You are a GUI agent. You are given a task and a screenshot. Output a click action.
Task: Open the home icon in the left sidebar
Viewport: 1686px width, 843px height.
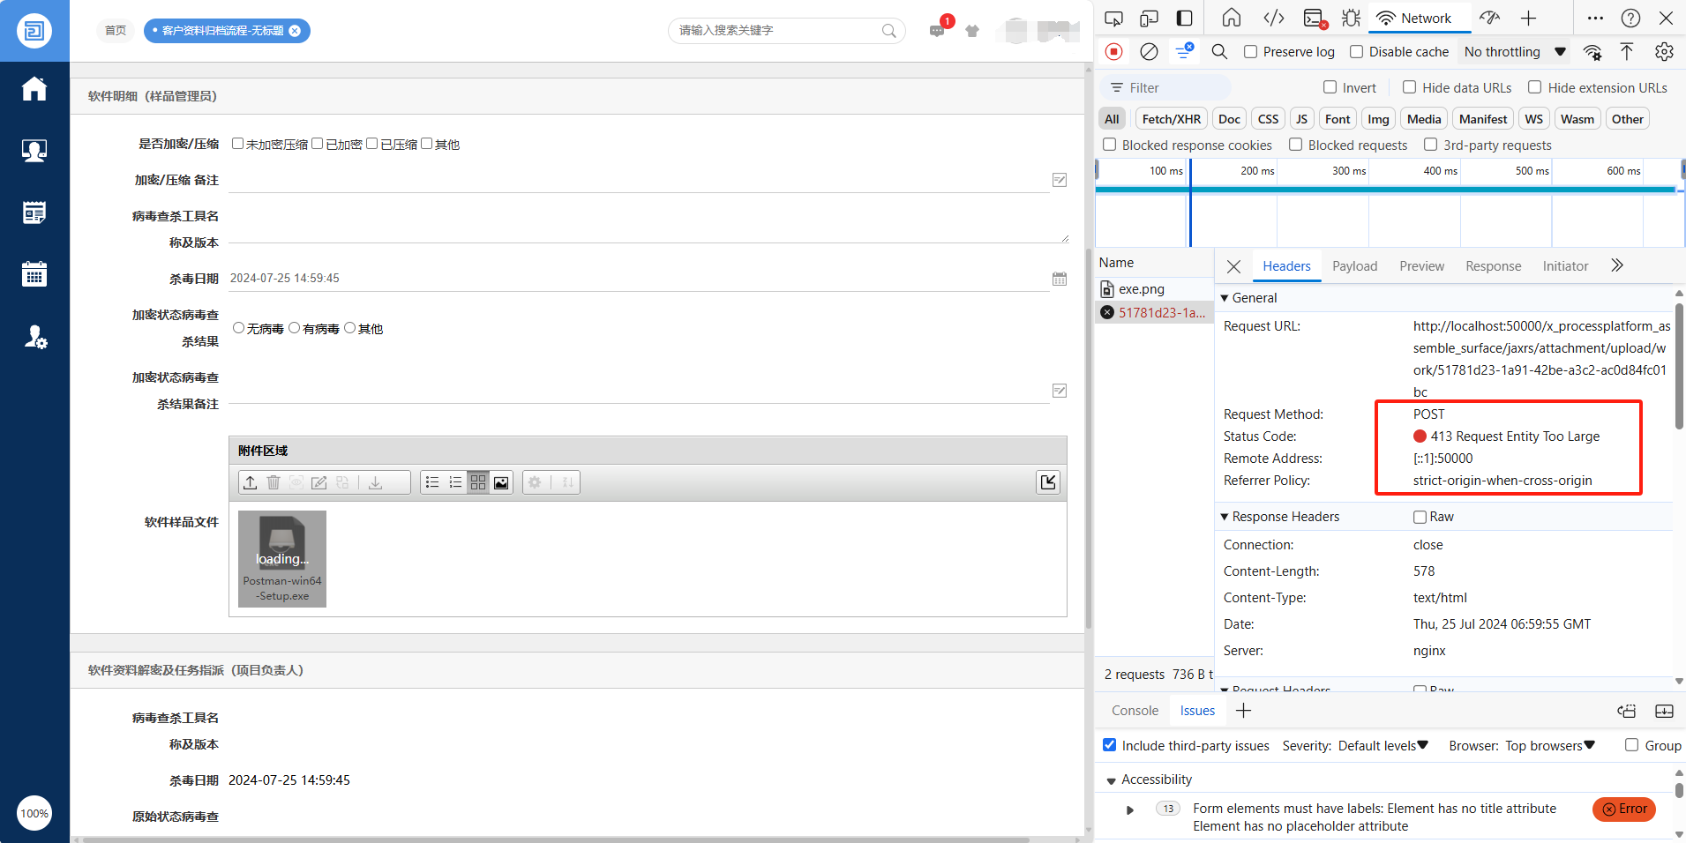[34, 89]
